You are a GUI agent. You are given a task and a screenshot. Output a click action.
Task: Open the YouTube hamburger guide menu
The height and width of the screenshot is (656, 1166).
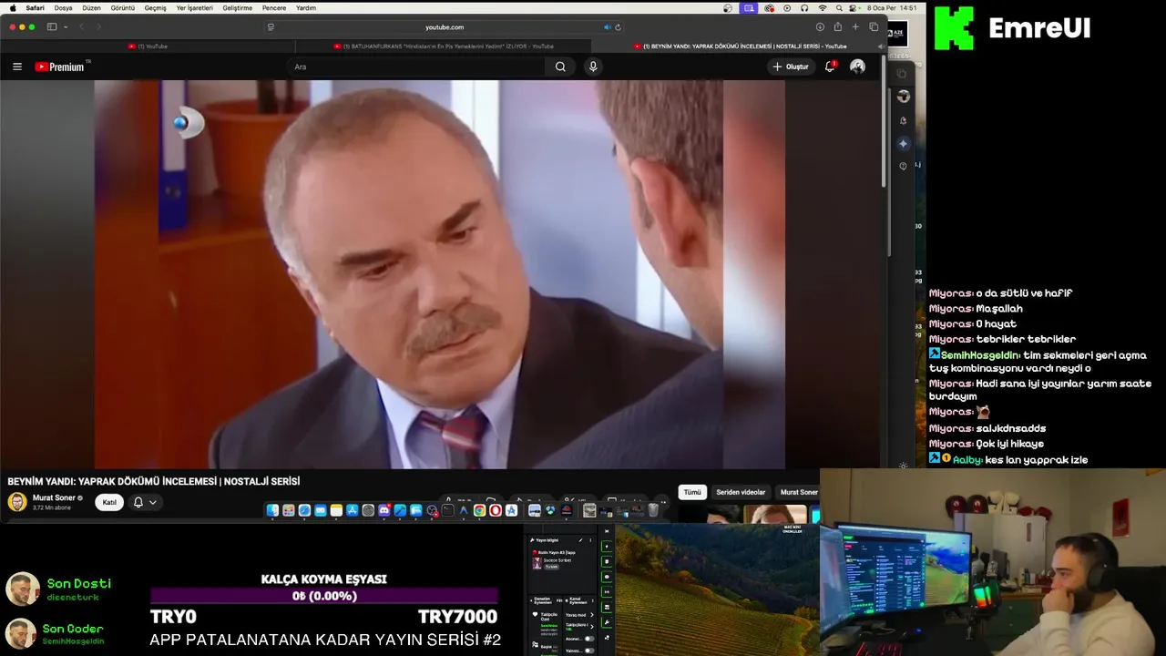click(16, 67)
